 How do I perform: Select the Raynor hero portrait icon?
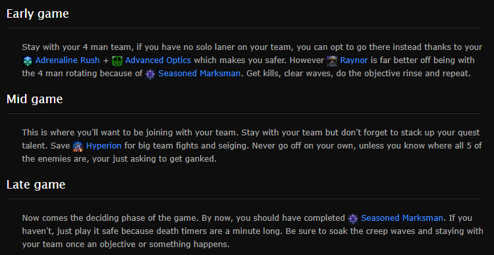(332, 61)
